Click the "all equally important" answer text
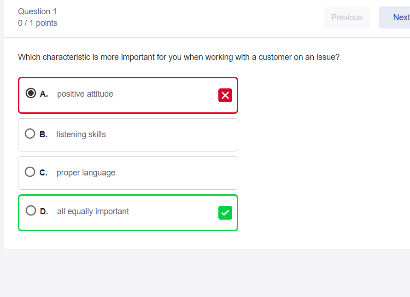Viewport: 410px width, 297px height. point(93,211)
